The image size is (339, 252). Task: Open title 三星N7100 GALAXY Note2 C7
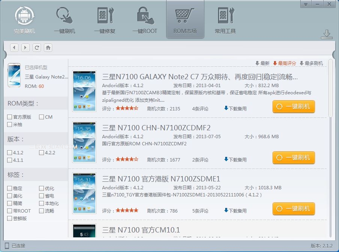pos(200,77)
